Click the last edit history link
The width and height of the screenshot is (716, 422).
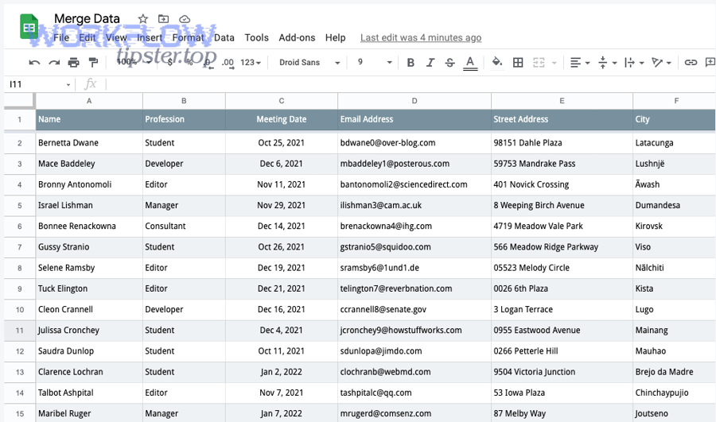[420, 37]
